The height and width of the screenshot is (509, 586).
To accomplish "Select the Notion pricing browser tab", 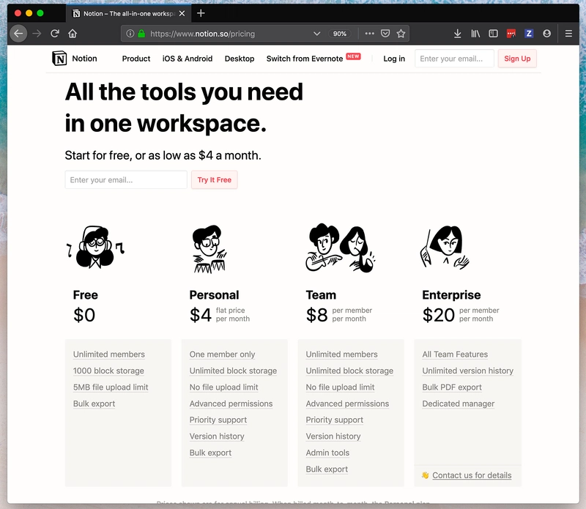I will coord(129,13).
